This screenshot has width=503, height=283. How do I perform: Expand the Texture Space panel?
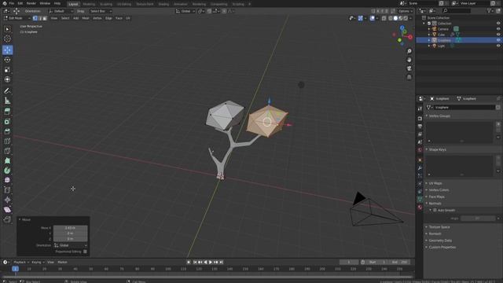click(x=439, y=227)
